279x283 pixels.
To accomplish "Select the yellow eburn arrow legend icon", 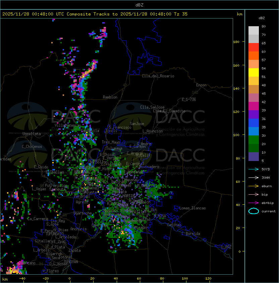I will (x=254, y=186).
